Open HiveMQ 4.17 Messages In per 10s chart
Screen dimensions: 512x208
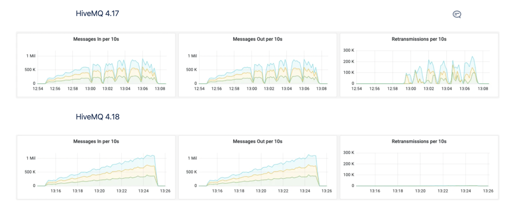click(96, 65)
